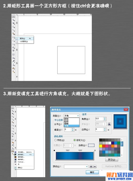Select the Eyedropper tool in step 3 toolbox
The image size is (133, 181).
pyautogui.click(x=12, y=145)
